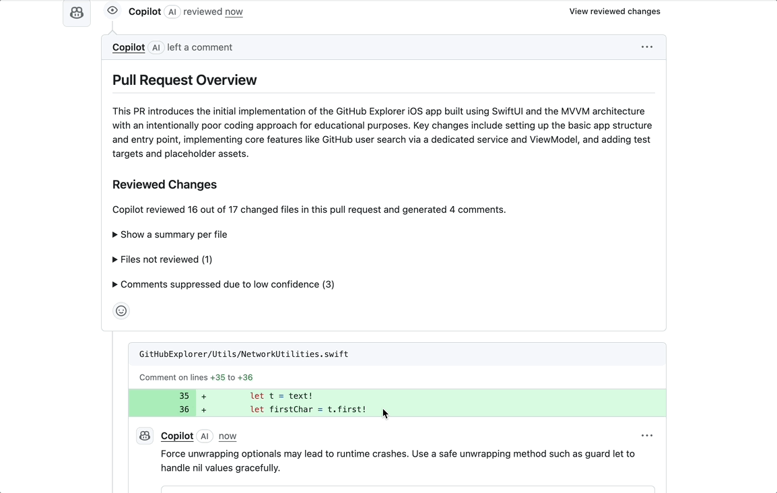Screen dimensions: 777x493
Task: Expand Show a summary per file
Action: point(170,234)
